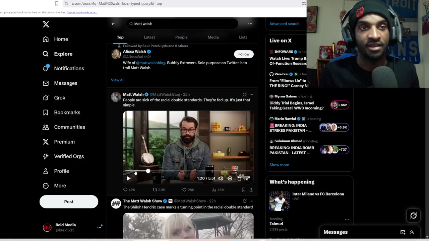Open floating Grok button
The width and height of the screenshot is (429, 241).
tap(413, 216)
